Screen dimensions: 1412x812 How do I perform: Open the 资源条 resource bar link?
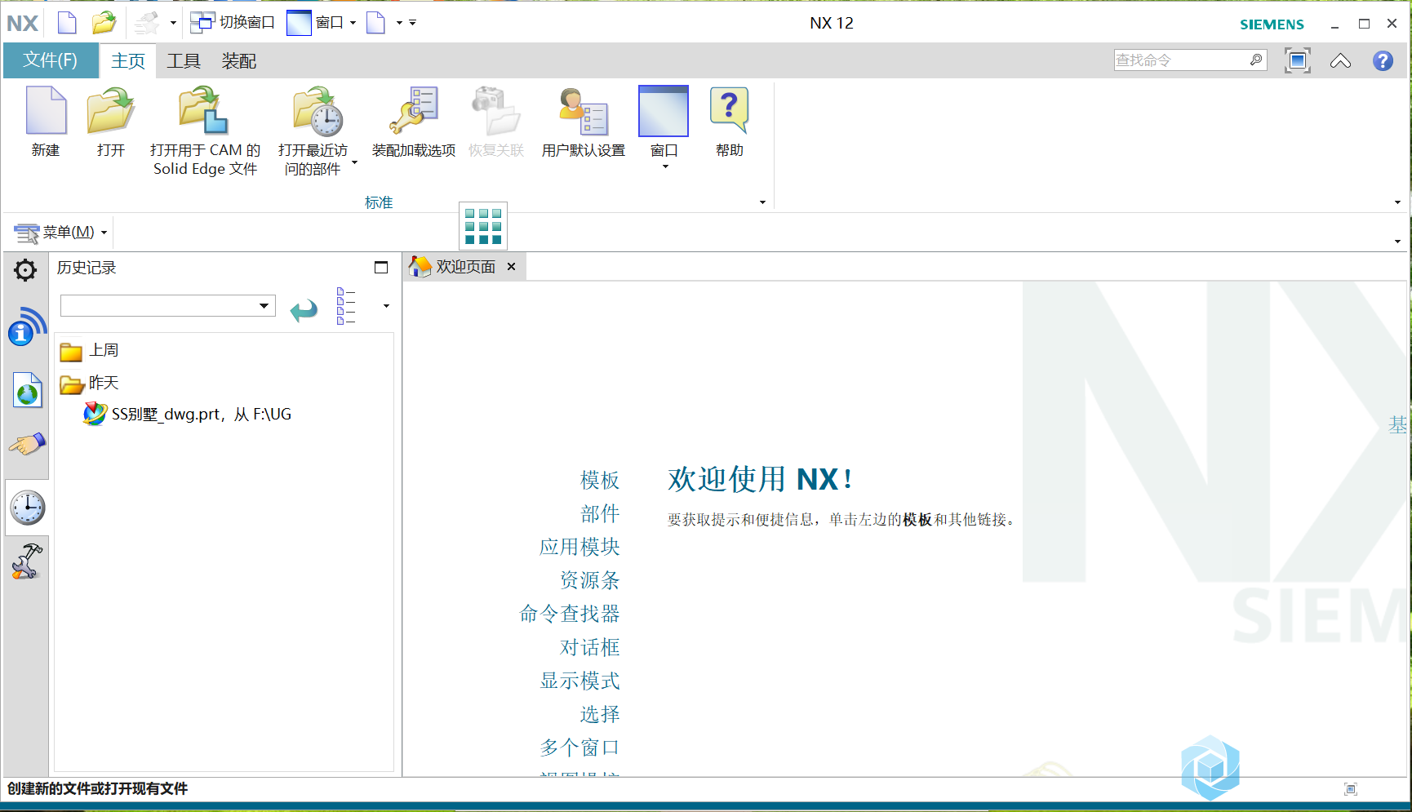pos(589,580)
